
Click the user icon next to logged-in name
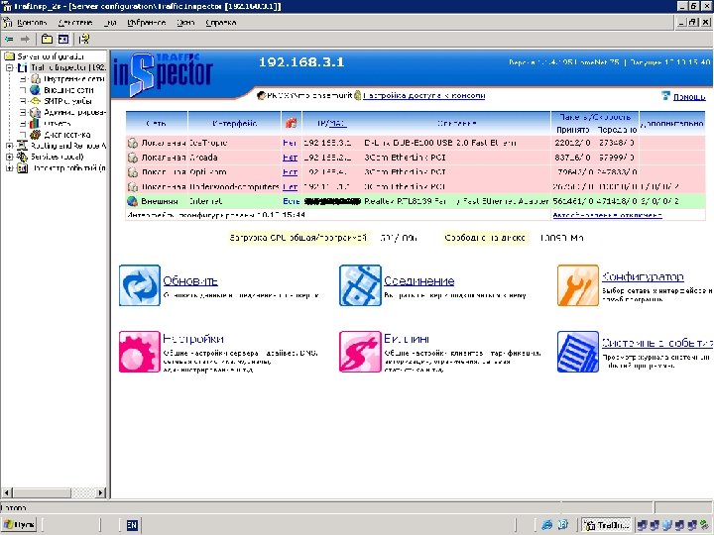tap(262, 95)
